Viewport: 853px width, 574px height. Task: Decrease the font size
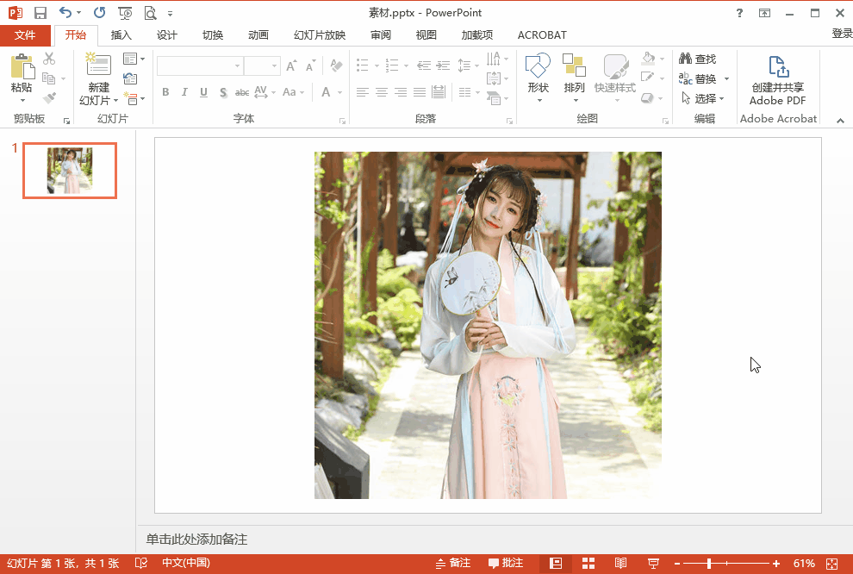coord(311,66)
